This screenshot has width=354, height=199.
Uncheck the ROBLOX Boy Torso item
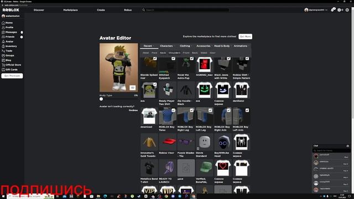click(x=173, y=111)
